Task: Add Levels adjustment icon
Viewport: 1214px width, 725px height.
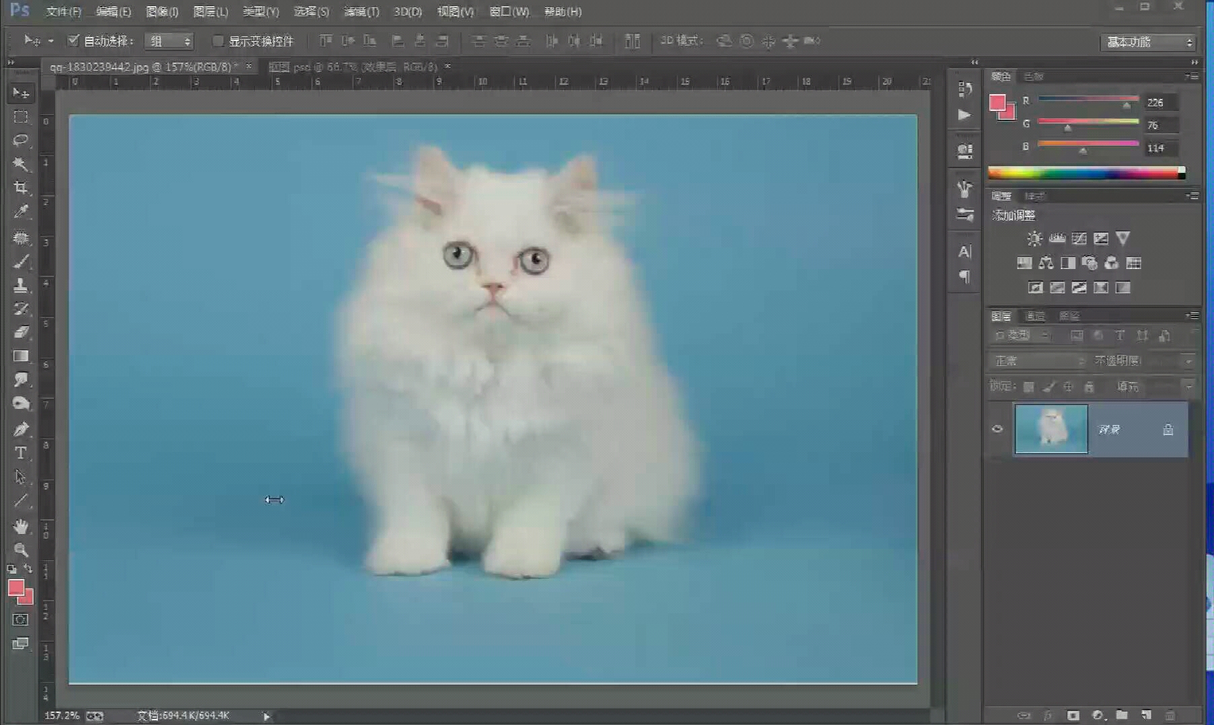Action: pos(1057,239)
